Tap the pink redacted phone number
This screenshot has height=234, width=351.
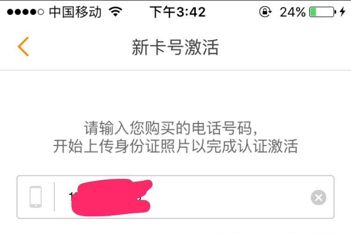[111, 197]
